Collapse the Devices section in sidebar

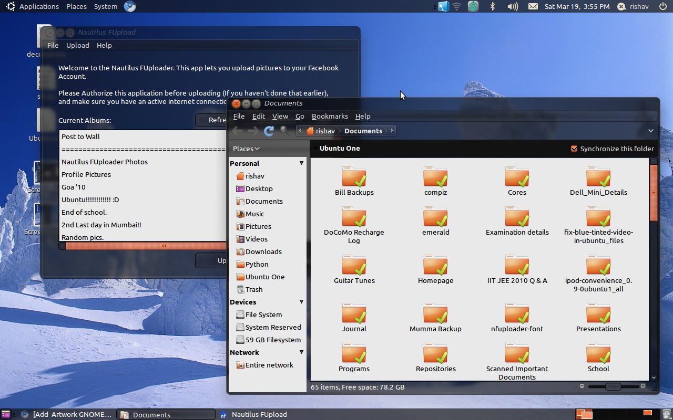[x=301, y=302]
